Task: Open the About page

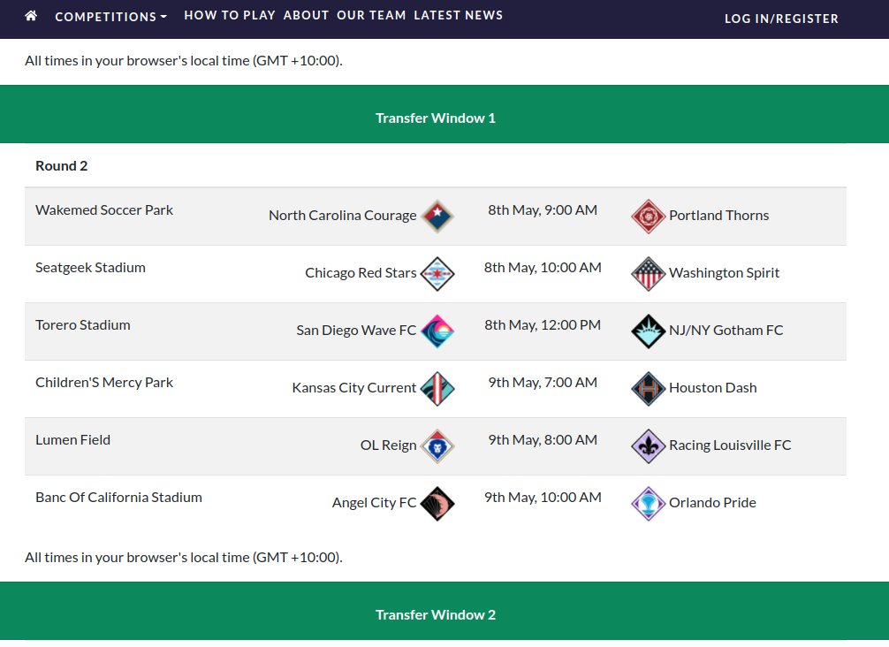Action: point(306,15)
